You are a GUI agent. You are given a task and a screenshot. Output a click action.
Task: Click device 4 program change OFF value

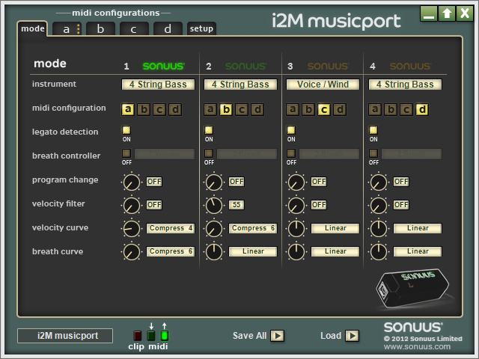point(401,182)
